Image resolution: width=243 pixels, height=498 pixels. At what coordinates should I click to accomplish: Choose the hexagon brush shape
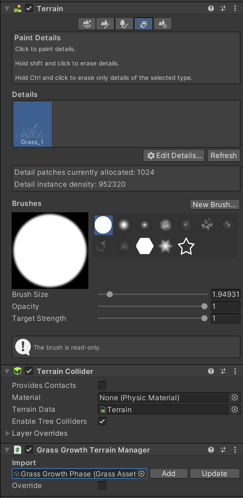click(144, 247)
